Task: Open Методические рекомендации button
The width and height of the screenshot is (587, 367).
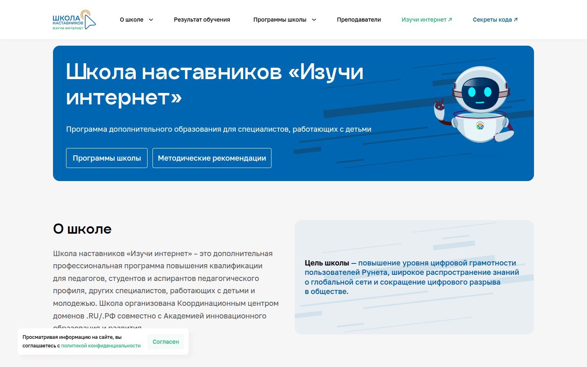Action: click(x=212, y=158)
